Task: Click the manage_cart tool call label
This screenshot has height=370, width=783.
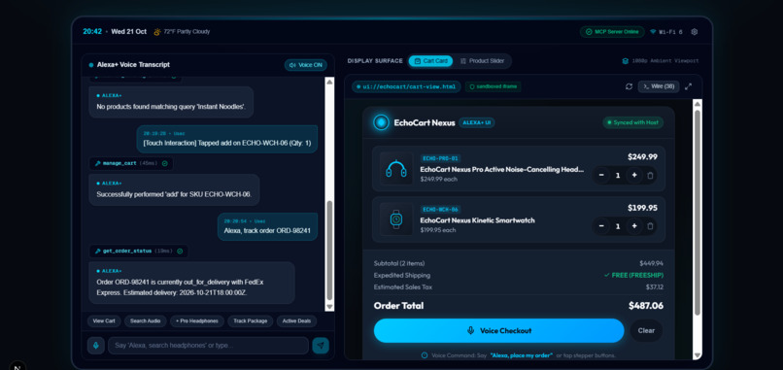Action: click(x=119, y=163)
